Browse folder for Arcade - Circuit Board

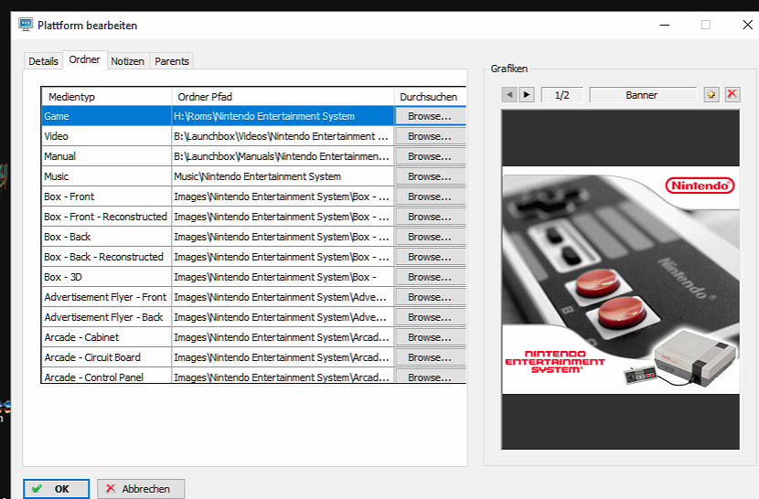coord(430,357)
